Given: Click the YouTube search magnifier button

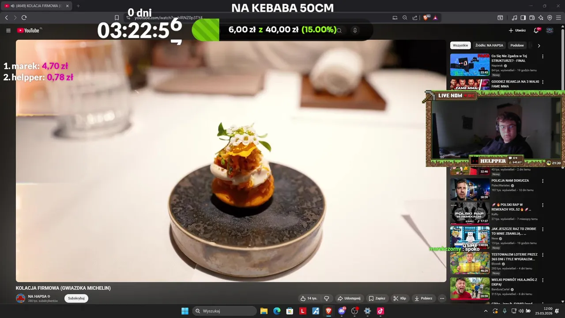Looking at the screenshot, I should [x=339, y=30].
